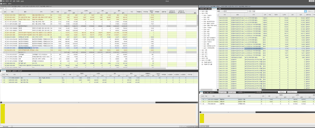Click the previous-result button right of the search field
Viewport: 315px width, 128px height.
(x=250, y=11)
